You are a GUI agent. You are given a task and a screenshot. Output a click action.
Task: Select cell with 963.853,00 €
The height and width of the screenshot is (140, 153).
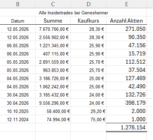53,70
